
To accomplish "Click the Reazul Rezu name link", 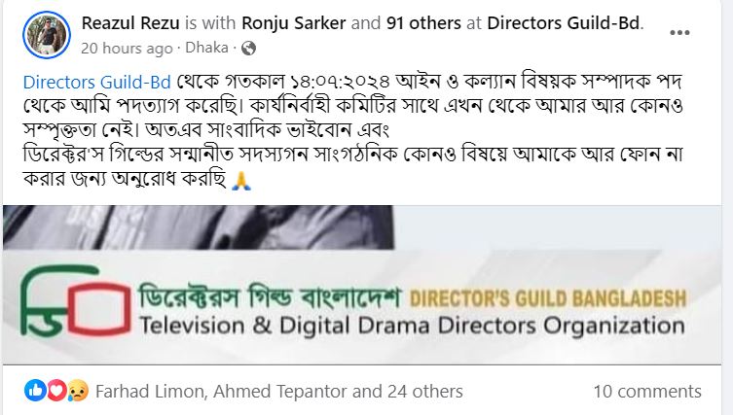I will click(x=130, y=23).
